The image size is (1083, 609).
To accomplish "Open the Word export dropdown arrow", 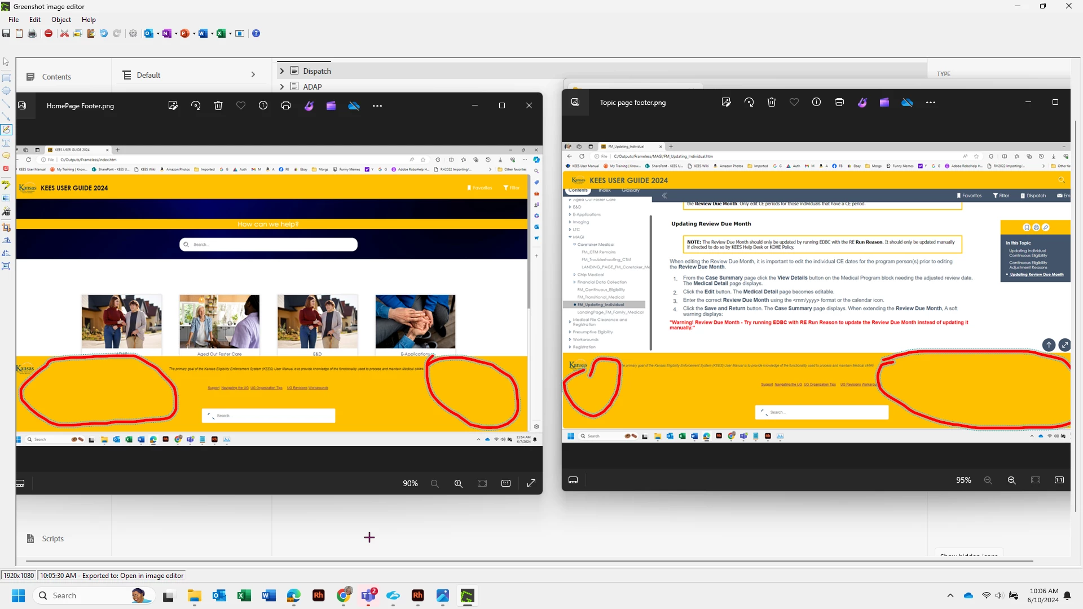I will point(212,33).
